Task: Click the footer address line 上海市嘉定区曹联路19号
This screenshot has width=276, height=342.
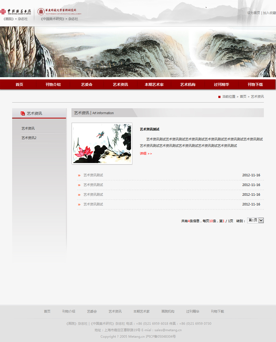Action: click(122, 330)
